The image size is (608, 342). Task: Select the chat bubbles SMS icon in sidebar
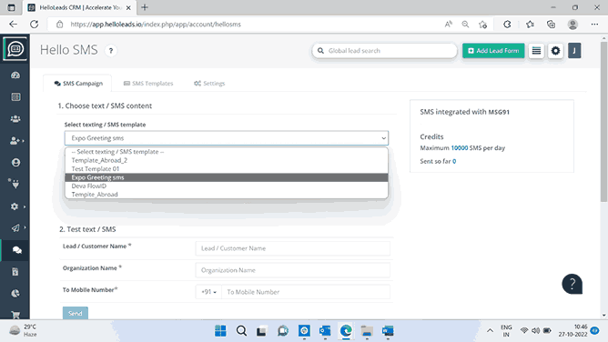pos(16,250)
